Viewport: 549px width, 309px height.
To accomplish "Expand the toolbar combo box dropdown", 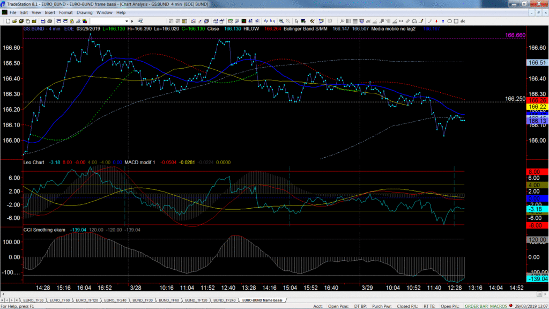I will coord(127,21).
